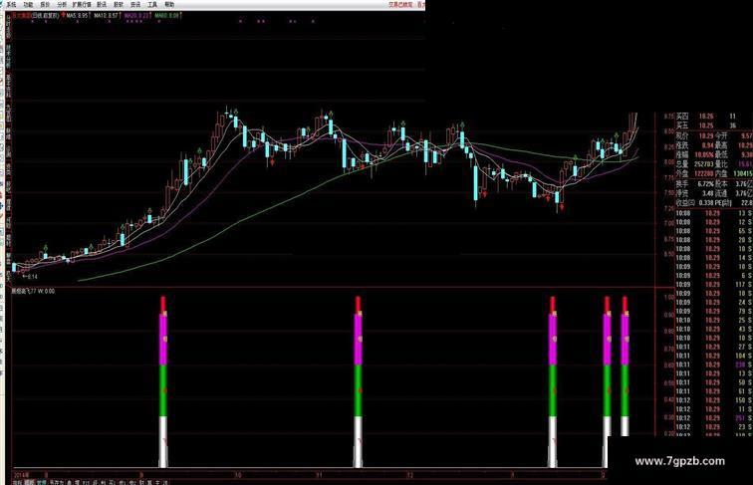
Task: Click the 7.50 price axis label
Action: pos(669,193)
